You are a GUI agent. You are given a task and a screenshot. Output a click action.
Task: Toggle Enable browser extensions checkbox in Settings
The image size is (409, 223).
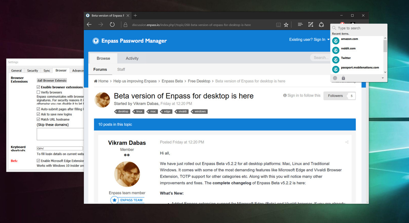[38, 87]
